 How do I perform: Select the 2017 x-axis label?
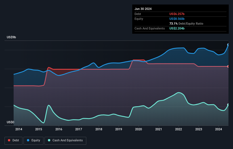[x=79, y=129]
